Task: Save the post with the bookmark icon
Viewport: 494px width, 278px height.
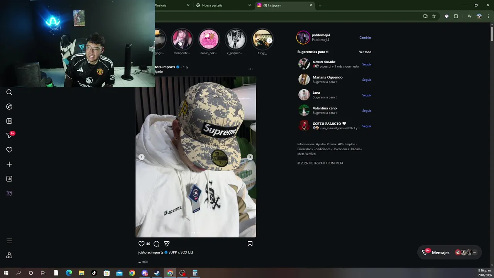Action: [x=250, y=244]
